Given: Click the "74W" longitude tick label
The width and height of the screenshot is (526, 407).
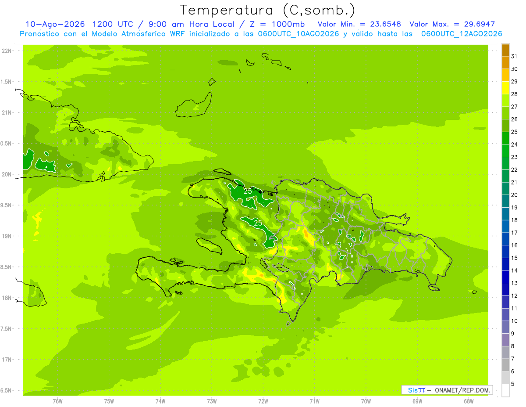Looking at the screenshot, I should click(160, 401).
